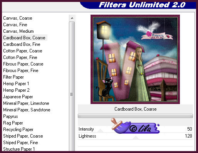Select the Canvas, Medium filter

coord(18,31)
